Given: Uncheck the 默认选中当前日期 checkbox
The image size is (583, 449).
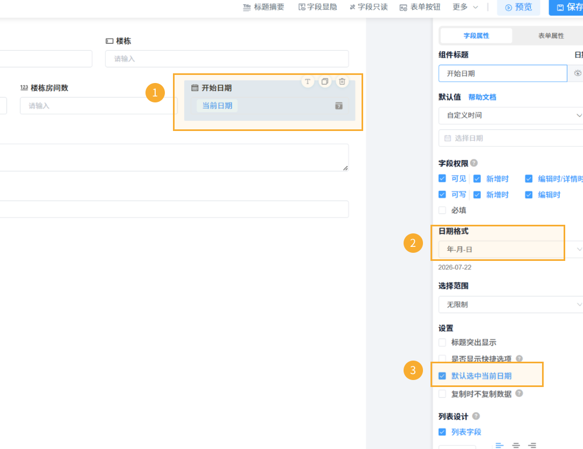Looking at the screenshot, I should coord(442,376).
